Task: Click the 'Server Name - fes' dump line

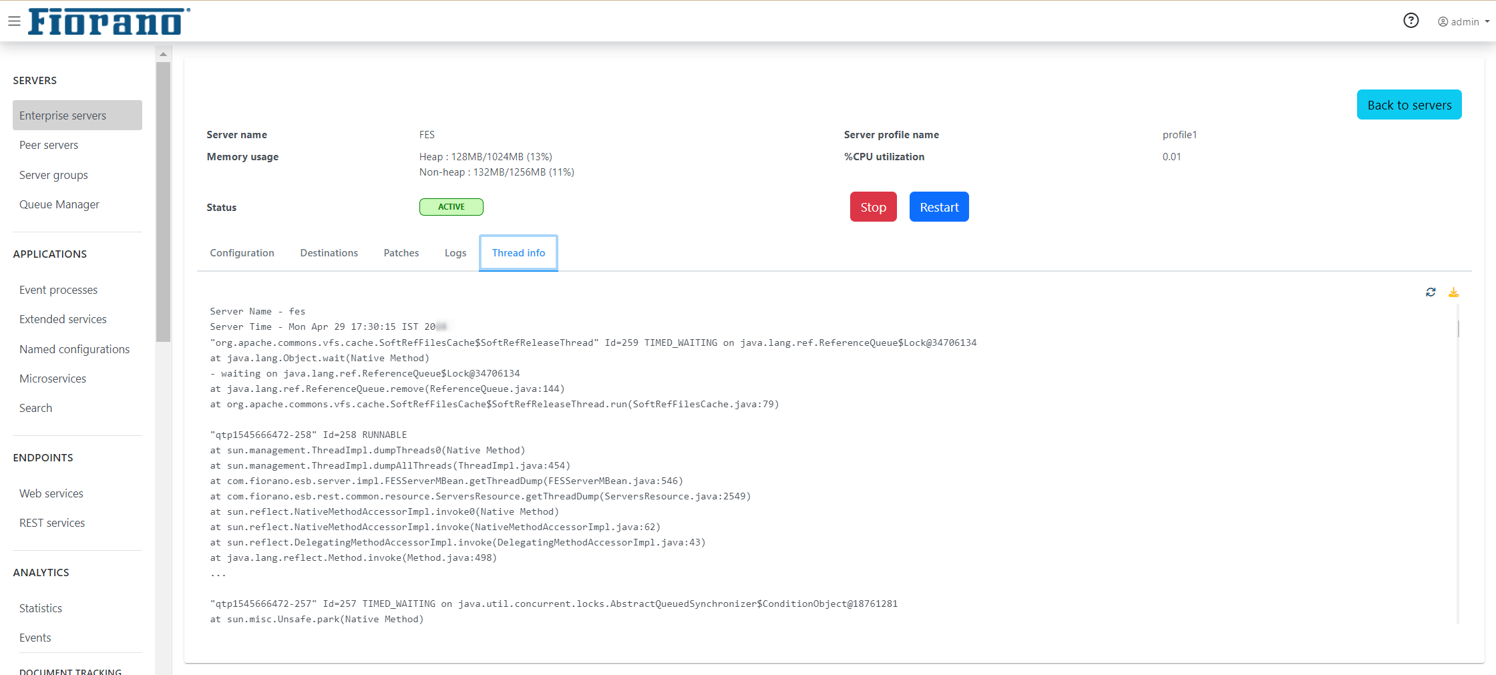Action: pyautogui.click(x=258, y=311)
